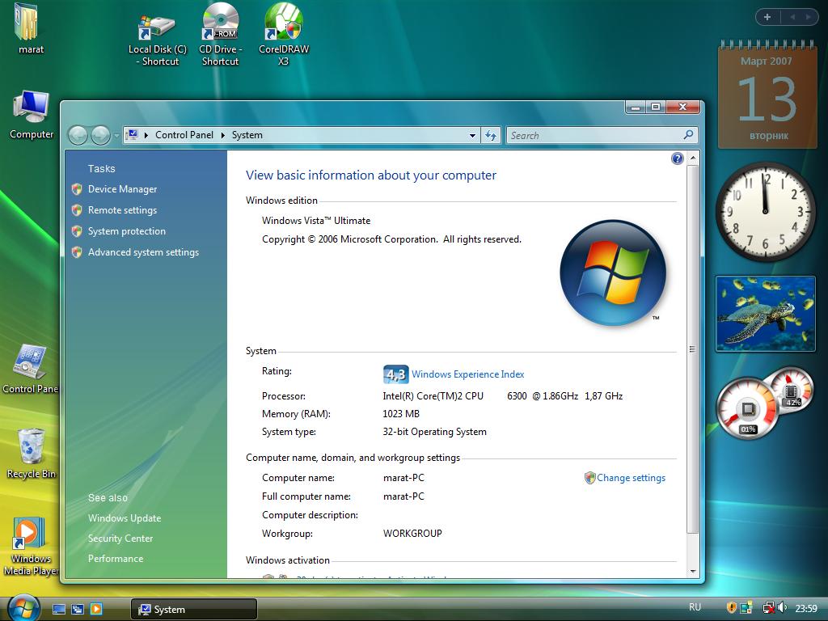Click the analog clock gadget
Viewport: 828px width, 621px height.
(x=765, y=211)
